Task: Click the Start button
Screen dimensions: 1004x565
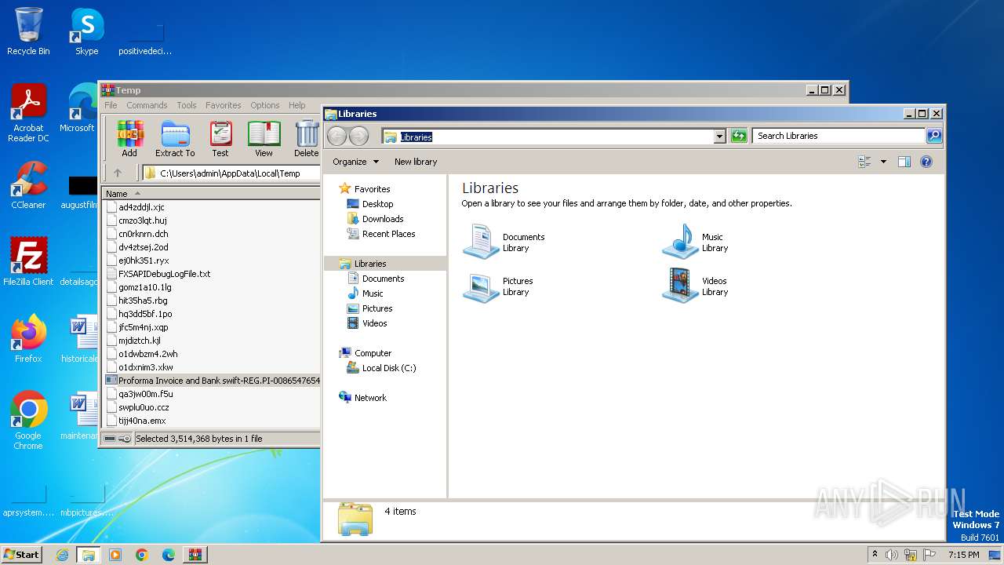Action: pyautogui.click(x=21, y=554)
